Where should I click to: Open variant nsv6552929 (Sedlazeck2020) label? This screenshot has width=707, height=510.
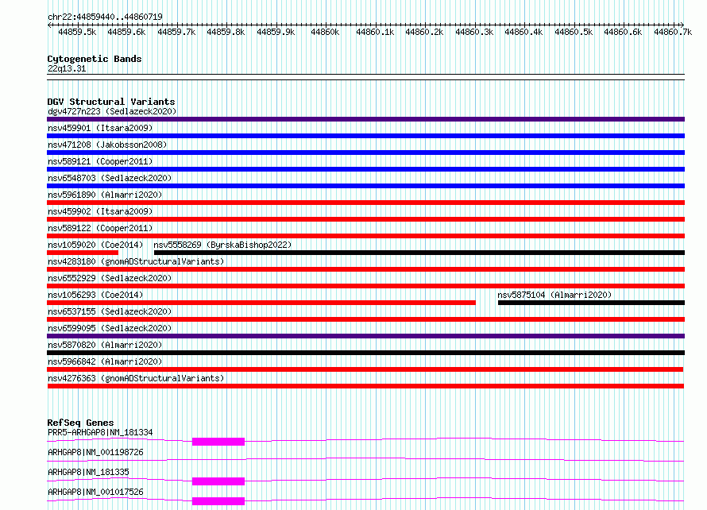click(110, 278)
